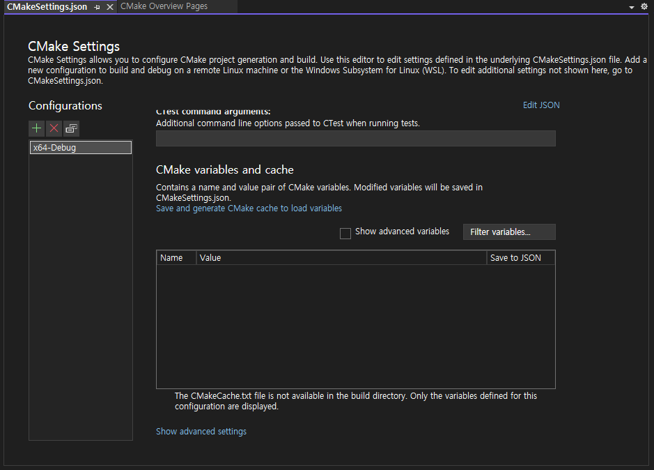Open the Edit JSON link
Viewport: 654px width, 470px height.
point(541,105)
